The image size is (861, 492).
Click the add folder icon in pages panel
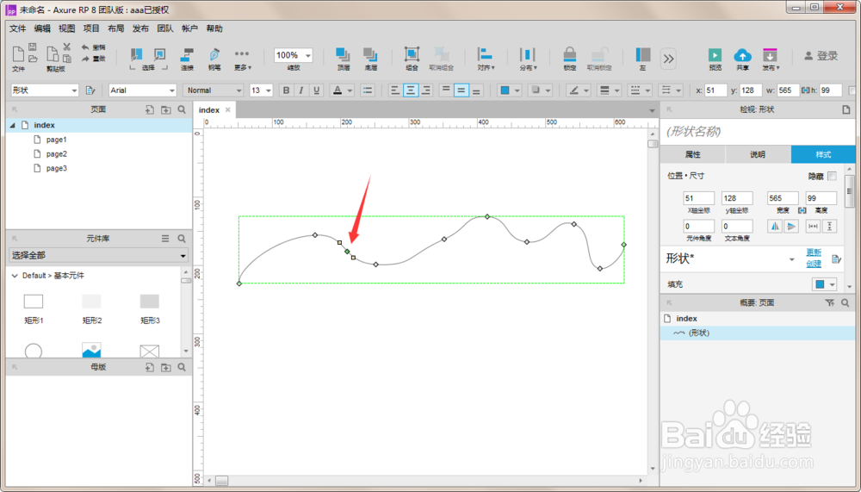pyautogui.click(x=166, y=110)
